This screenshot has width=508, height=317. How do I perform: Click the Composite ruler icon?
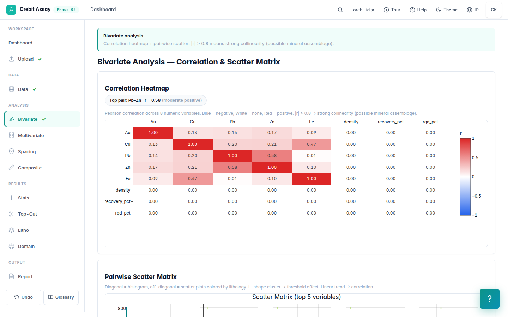click(x=12, y=168)
